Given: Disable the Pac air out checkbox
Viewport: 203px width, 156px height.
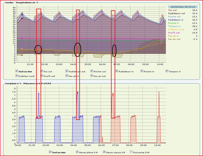Looking at the screenshot, I should 92,76.
